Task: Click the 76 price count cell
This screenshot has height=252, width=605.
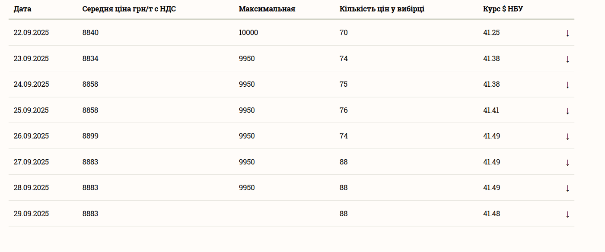Action: pyautogui.click(x=344, y=110)
